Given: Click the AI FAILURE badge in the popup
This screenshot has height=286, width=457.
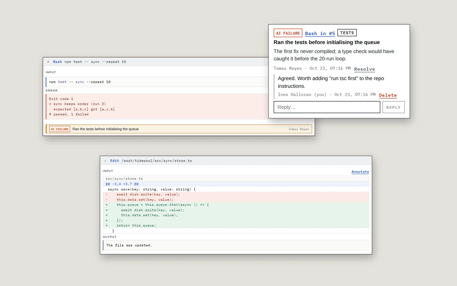Looking at the screenshot, I should pos(288,33).
